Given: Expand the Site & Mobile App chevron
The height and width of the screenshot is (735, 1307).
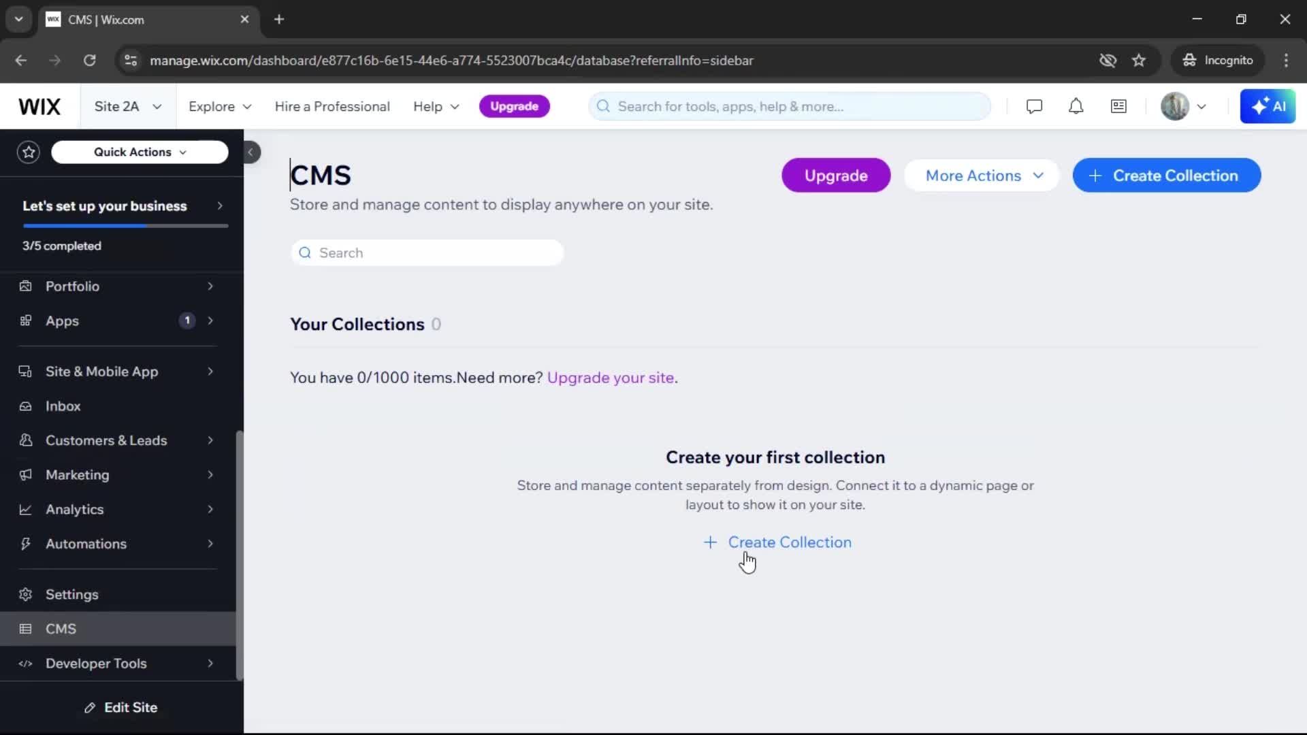Looking at the screenshot, I should (210, 372).
